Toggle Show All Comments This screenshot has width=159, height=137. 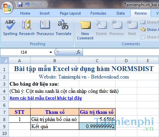point(149,30)
